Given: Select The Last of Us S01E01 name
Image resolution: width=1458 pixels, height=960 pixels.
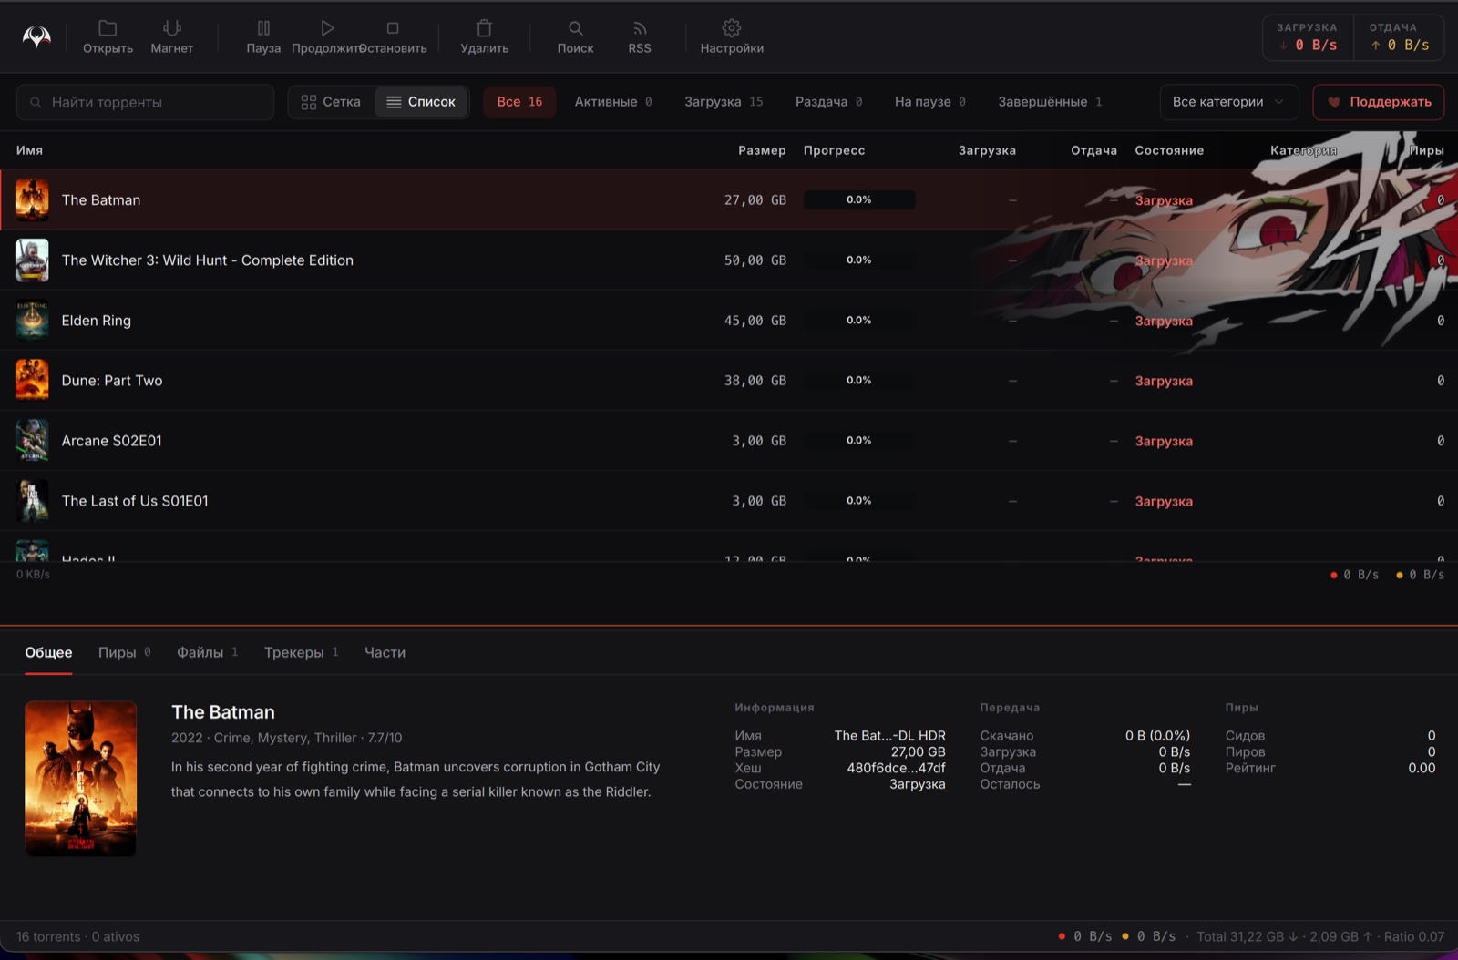Looking at the screenshot, I should (135, 500).
